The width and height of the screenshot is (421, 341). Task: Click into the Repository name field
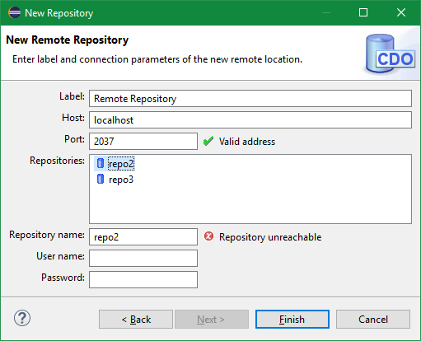pyautogui.click(x=143, y=236)
